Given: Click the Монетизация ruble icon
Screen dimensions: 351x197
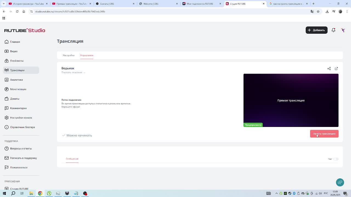Looking at the screenshot, I should [7, 89].
